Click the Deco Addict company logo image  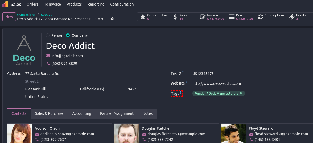tap(24, 50)
